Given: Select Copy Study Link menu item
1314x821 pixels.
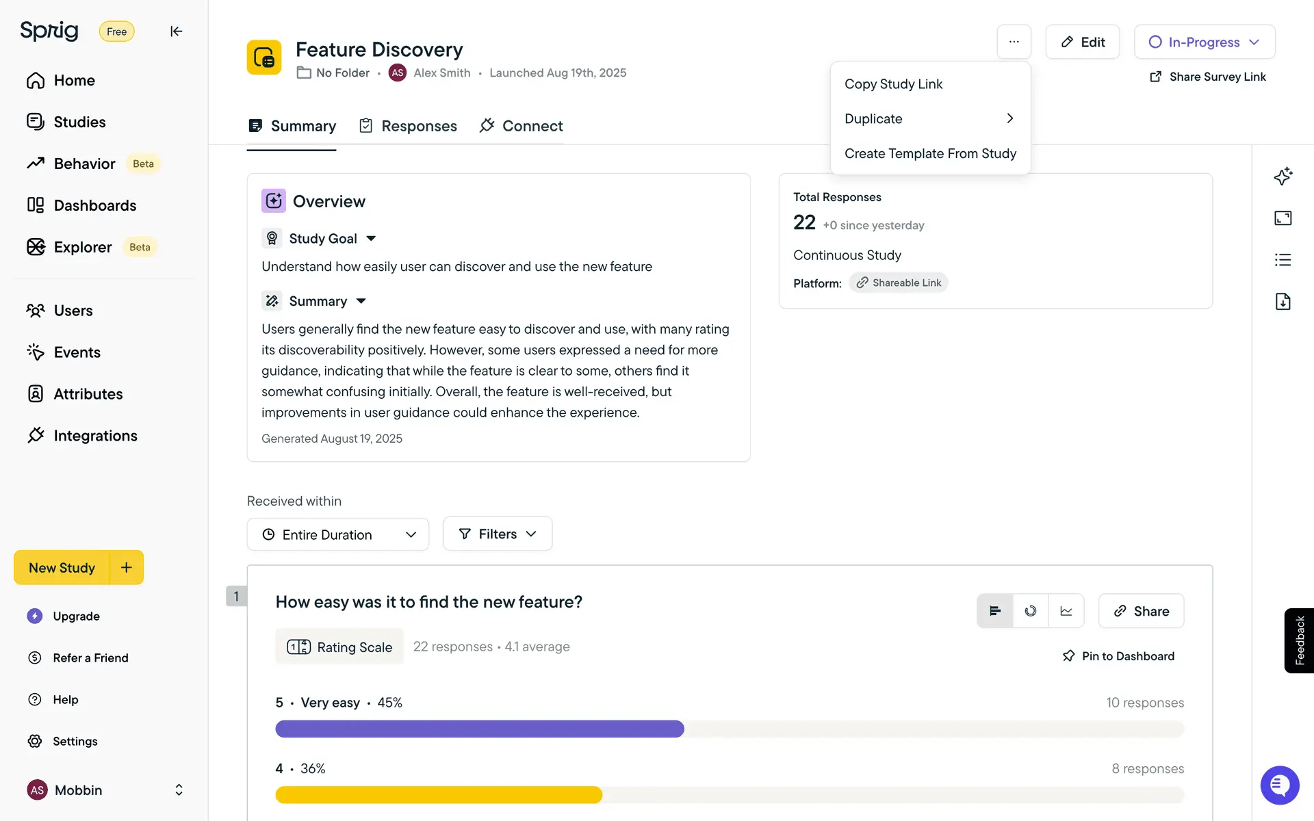Looking at the screenshot, I should tap(893, 84).
